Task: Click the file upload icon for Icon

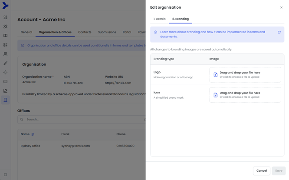Action: pyautogui.click(x=216, y=95)
